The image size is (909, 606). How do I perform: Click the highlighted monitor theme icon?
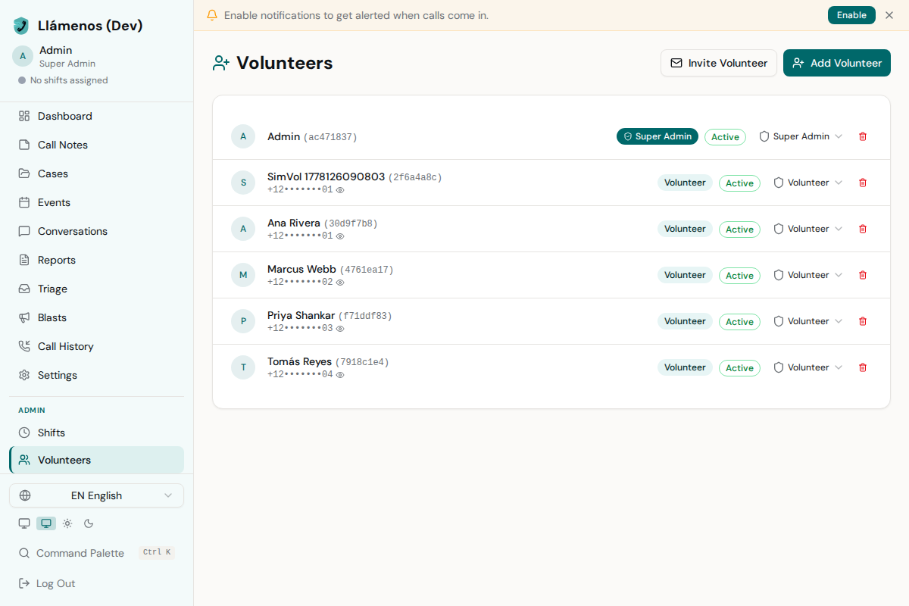pos(46,523)
